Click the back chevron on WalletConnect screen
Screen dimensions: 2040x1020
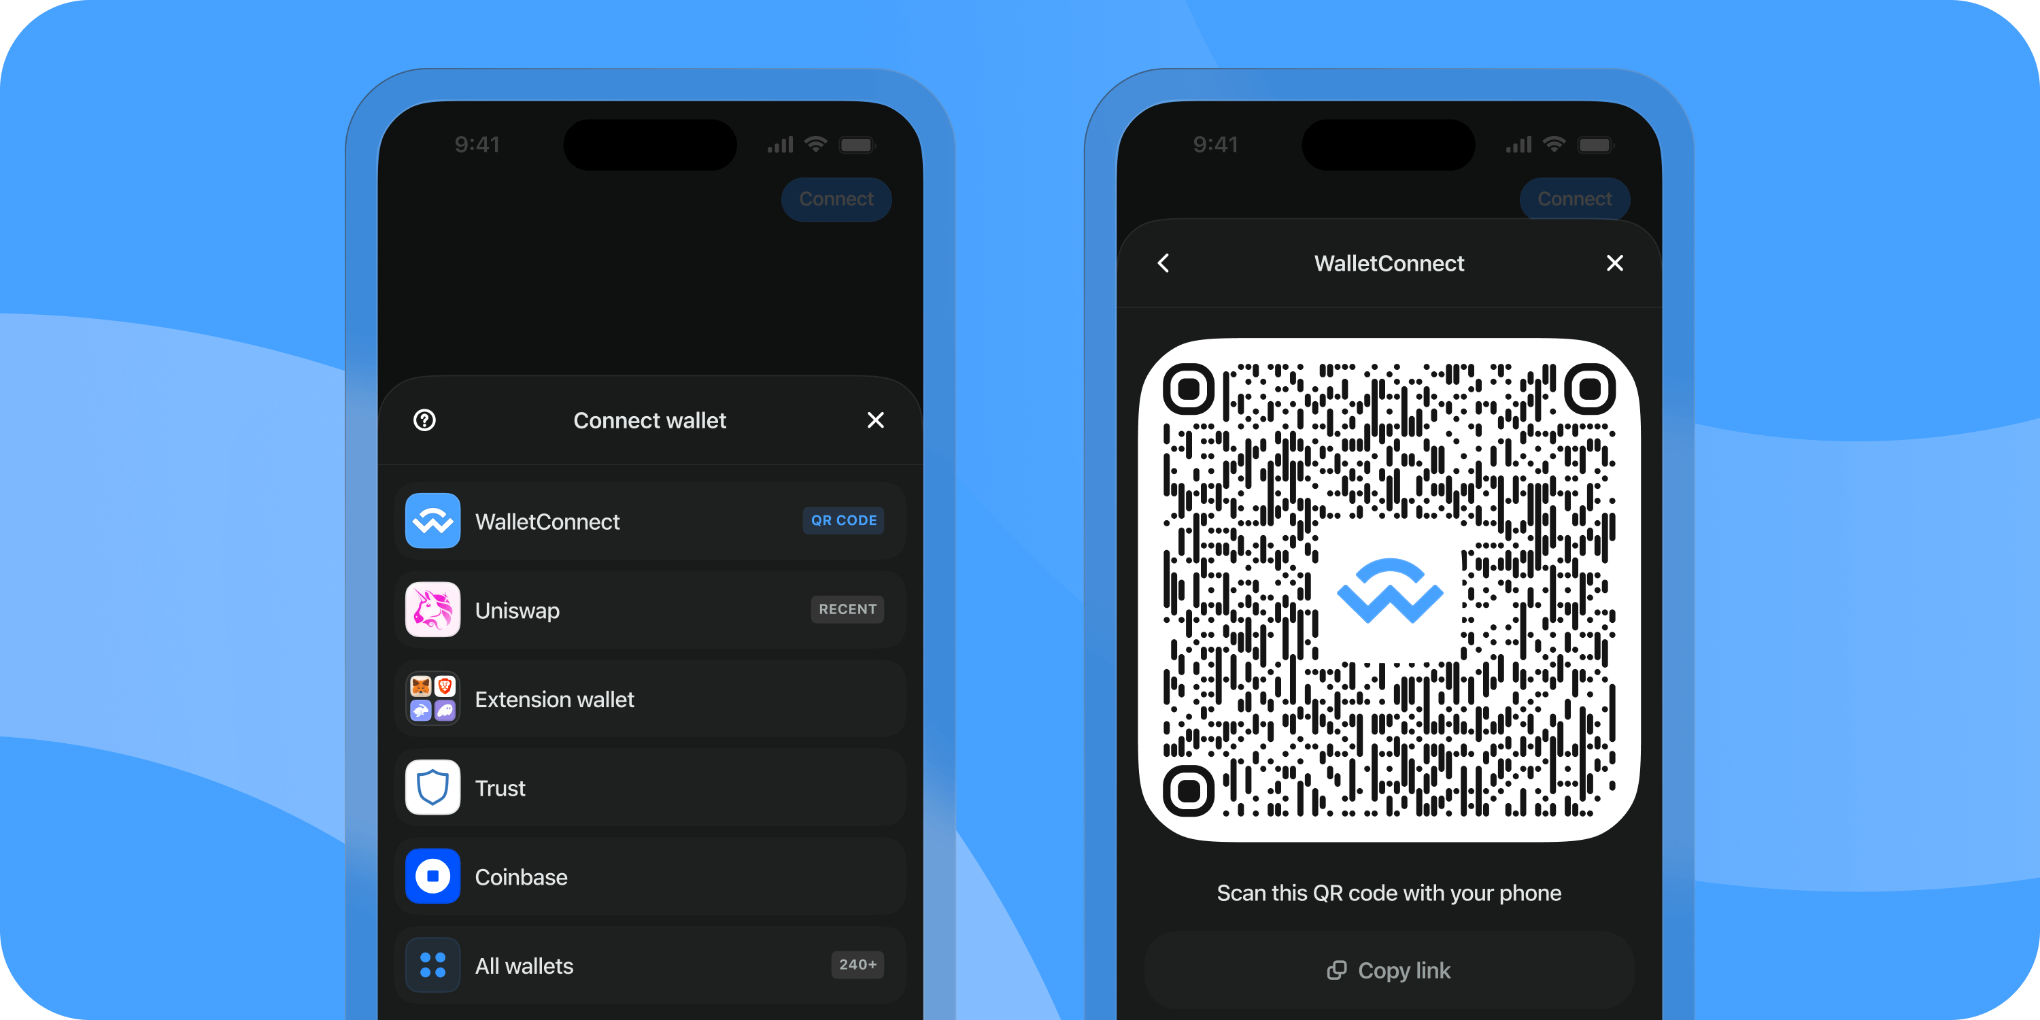click(x=1163, y=262)
